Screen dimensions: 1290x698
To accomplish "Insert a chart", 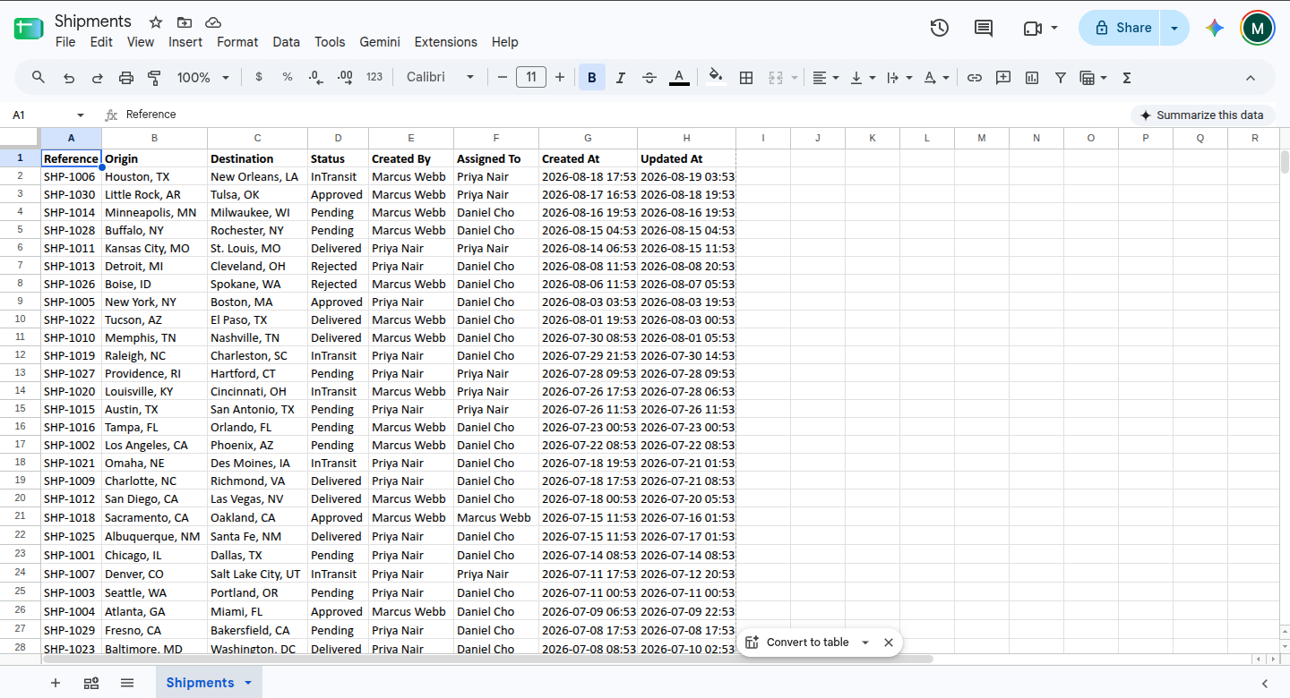I will [x=1032, y=78].
